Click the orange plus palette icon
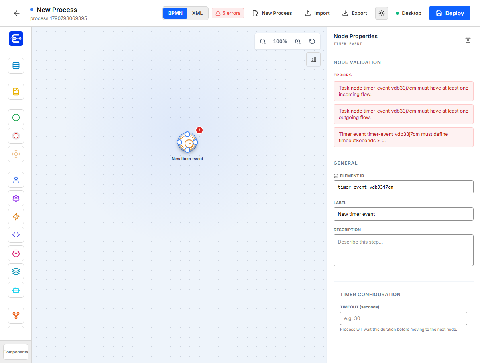Viewport: 480px width, 363px height. [x=16, y=334]
